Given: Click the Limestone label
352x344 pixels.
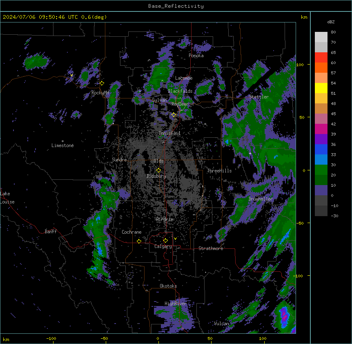Looking at the screenshot, I should click(62, 145).
